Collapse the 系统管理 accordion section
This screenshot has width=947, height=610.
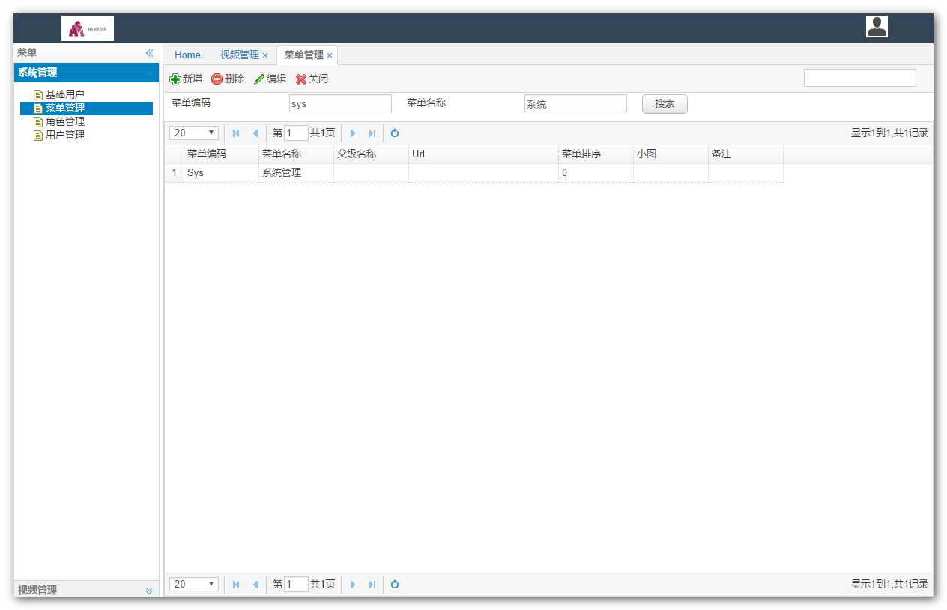click(149, 73)
